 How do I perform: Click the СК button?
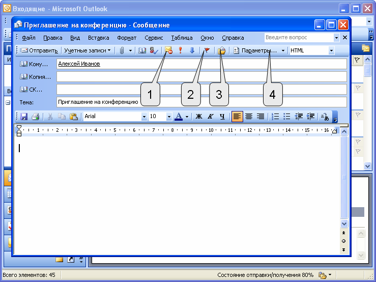click(31, 90)
